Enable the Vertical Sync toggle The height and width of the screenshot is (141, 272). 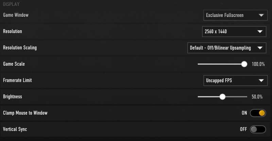click(x=257, y=129)
